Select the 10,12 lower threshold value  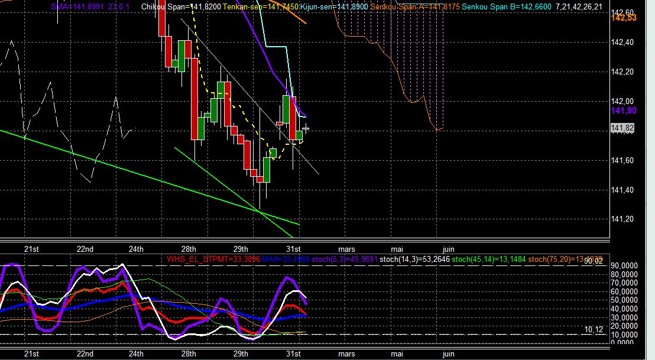point(594,330)
